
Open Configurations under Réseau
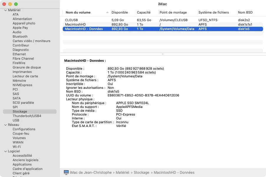point(24,129)
